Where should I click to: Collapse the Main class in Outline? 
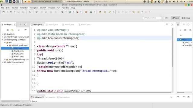(178, 40)
